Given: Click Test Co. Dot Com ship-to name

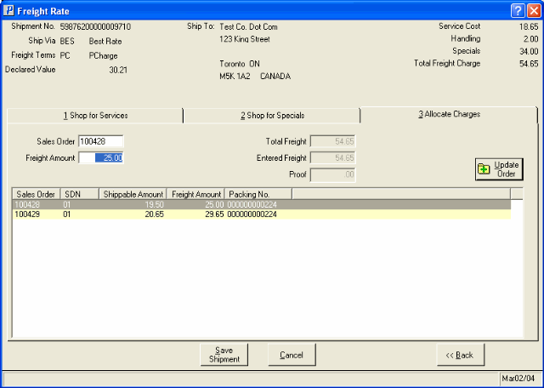Looking at the screenshot, I should [248, 26].
